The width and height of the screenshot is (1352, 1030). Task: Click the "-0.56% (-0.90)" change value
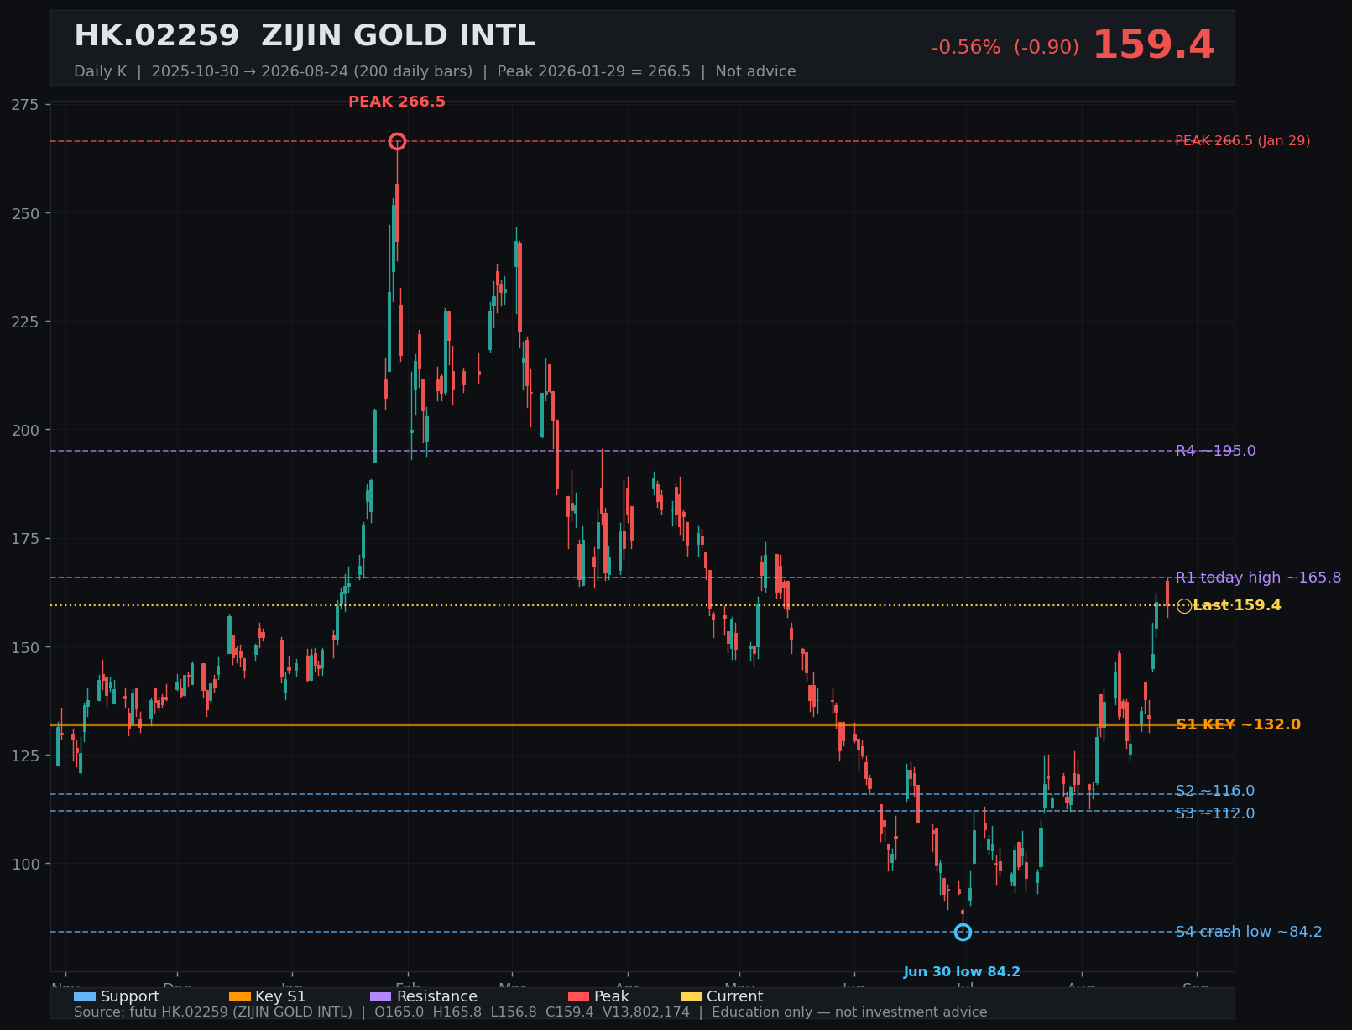point(1005,48)
